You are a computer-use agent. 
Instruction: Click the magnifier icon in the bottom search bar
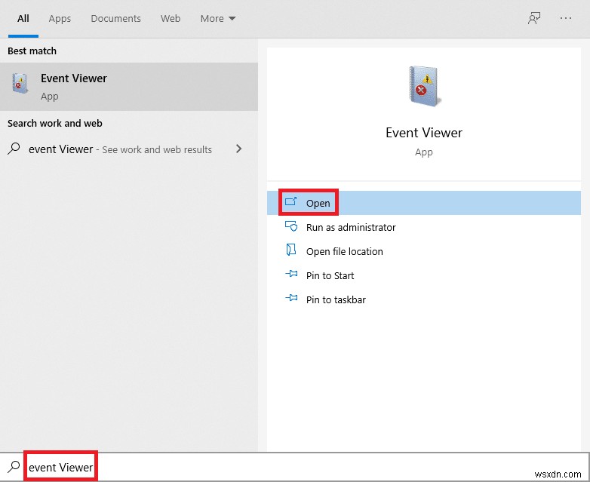(x=14, y=467)
